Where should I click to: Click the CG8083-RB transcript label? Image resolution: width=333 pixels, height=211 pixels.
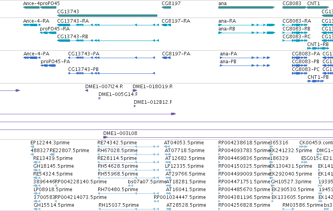point(296,29)
